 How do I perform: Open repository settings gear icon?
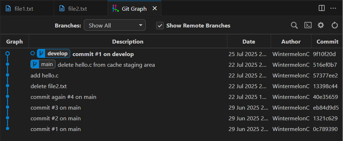coord(321,25)
